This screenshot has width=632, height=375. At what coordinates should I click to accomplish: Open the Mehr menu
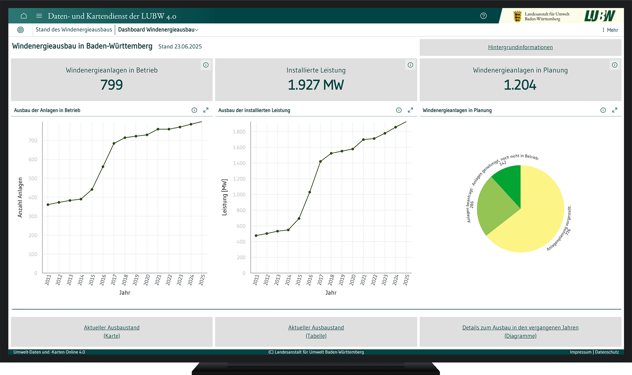tap(610, 30)
